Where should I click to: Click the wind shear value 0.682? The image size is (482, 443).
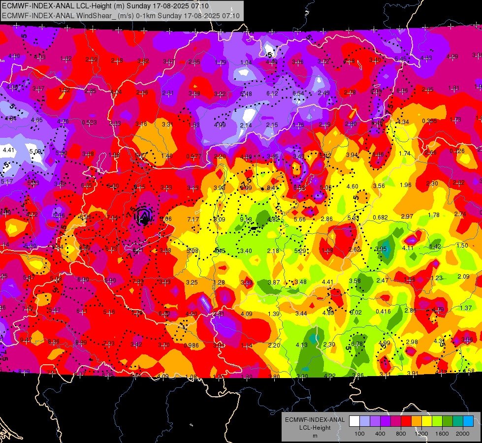pyautogui.click(x=380, y=218)
